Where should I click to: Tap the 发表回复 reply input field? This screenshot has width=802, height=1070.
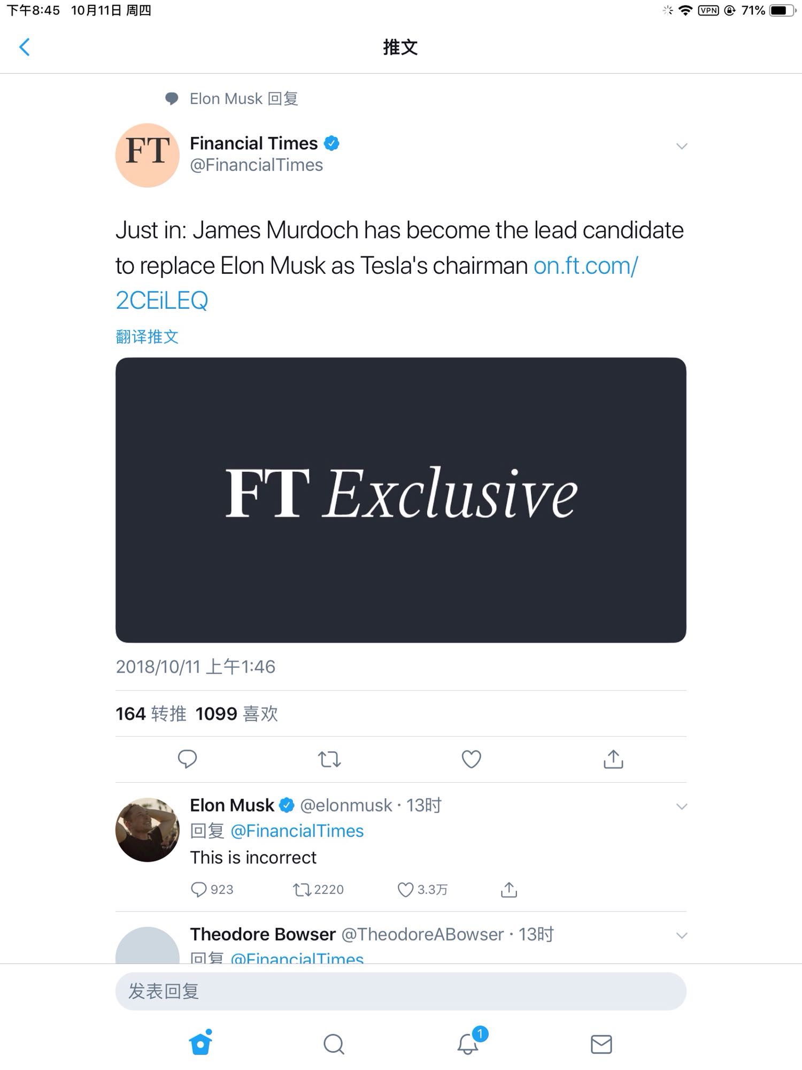(x=400, y=991)
